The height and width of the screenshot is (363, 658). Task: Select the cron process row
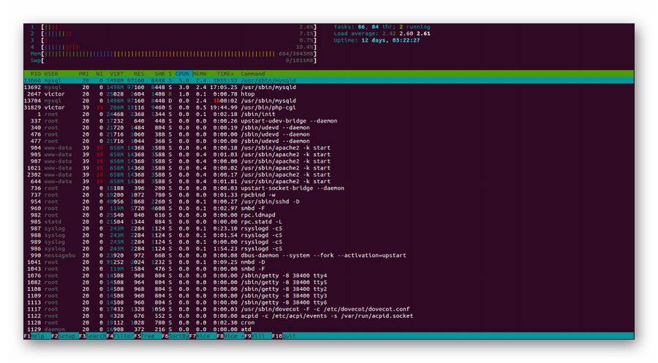tap(328, 323)
